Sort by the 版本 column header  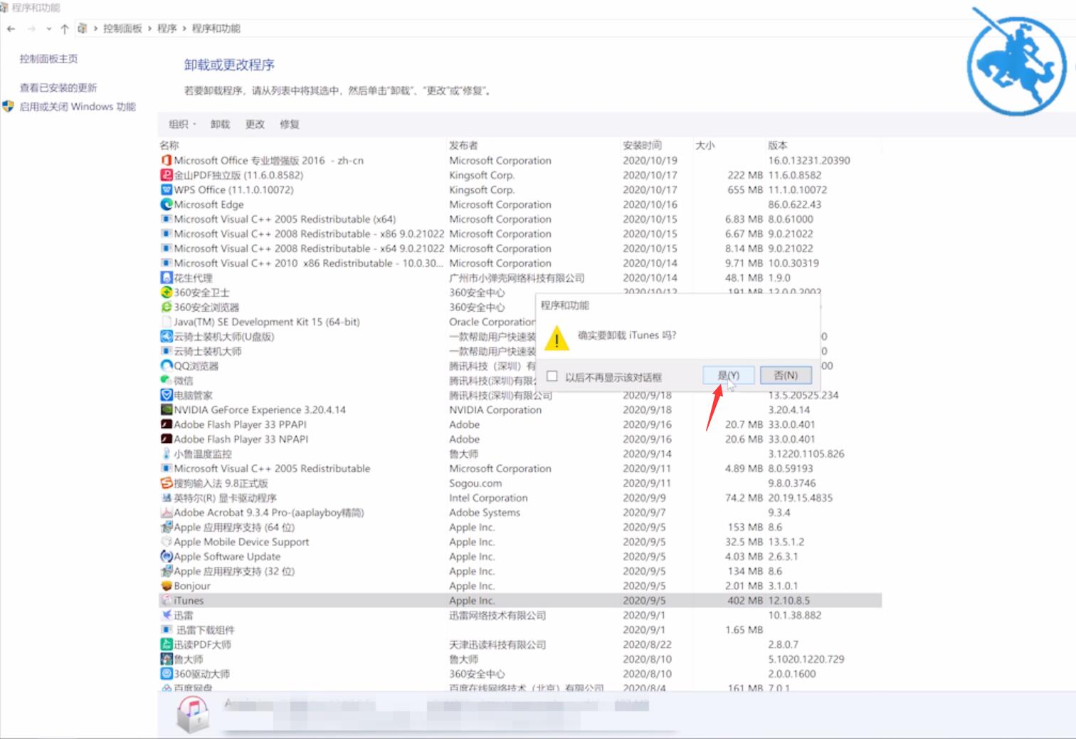point(778,145)
